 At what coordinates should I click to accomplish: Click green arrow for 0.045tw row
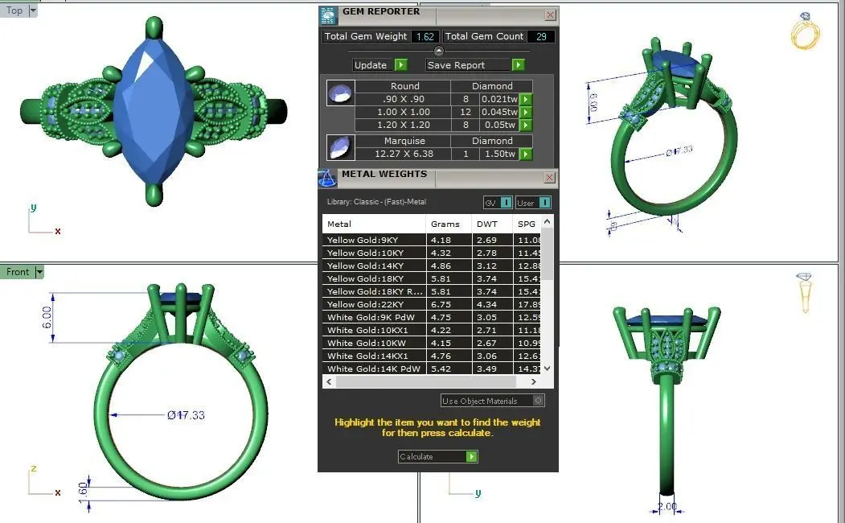click(x=526, y=112)
